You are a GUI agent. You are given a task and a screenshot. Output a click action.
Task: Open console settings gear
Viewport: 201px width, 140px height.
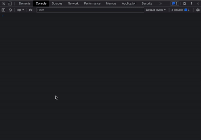coord(198,10)
